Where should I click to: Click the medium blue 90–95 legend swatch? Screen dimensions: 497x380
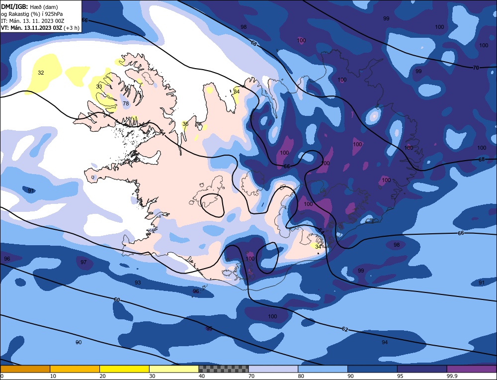click(372, 369)
